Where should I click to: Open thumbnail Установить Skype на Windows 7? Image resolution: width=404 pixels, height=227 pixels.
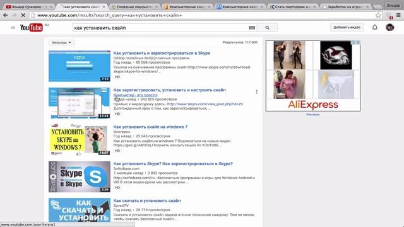pyautogui.click(x=80, y=139)
